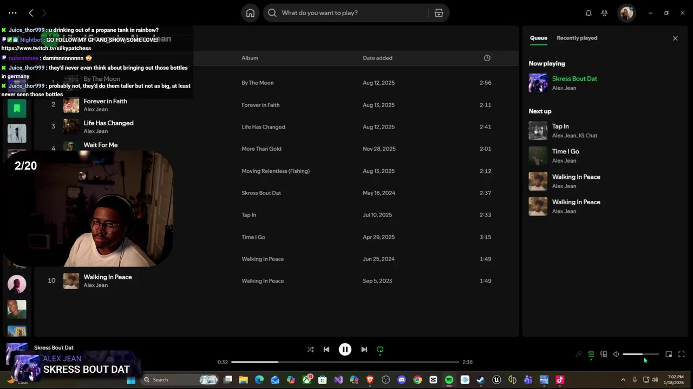Switch to the Queue tab
The image size is (693, 389).
tap(538, 38)
